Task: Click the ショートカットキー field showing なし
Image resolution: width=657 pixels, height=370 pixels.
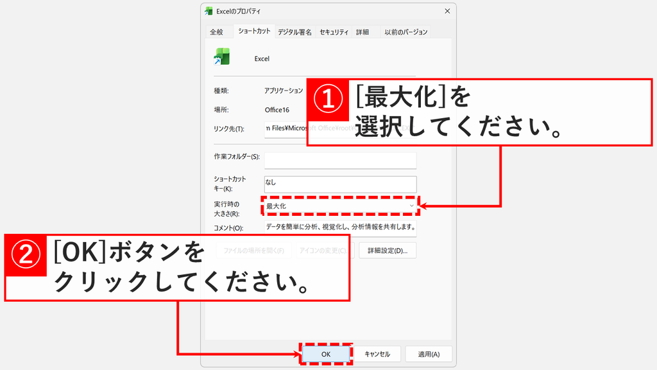Action: [340, 184]
